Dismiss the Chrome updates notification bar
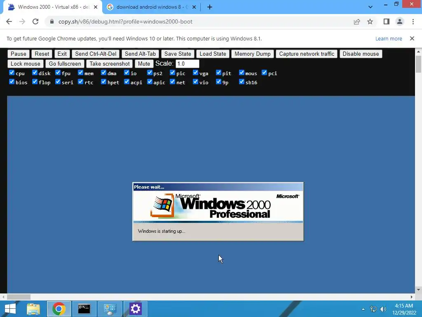This screenshot has width=422, height=317. pyautogui.click(x=412, y=38)
